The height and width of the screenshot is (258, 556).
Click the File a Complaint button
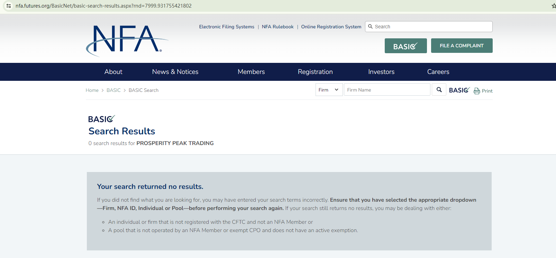(462, 46)
